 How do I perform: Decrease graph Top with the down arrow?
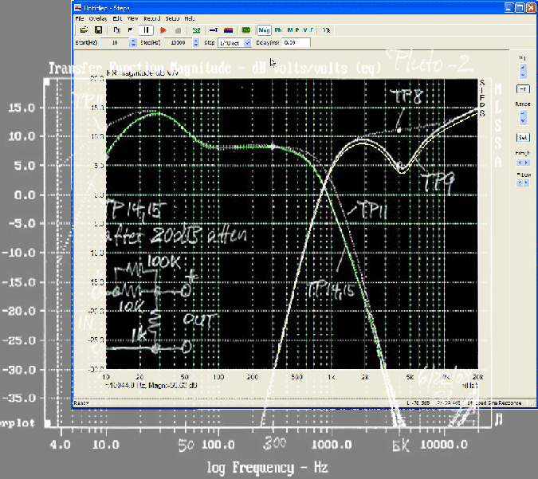click(523, 74)
